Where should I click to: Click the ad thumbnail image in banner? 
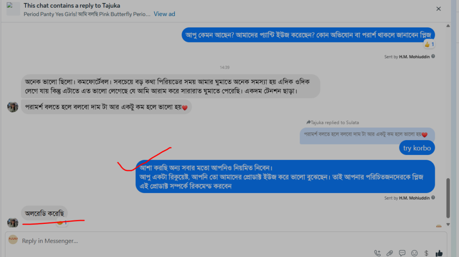[x=13, y=9]
